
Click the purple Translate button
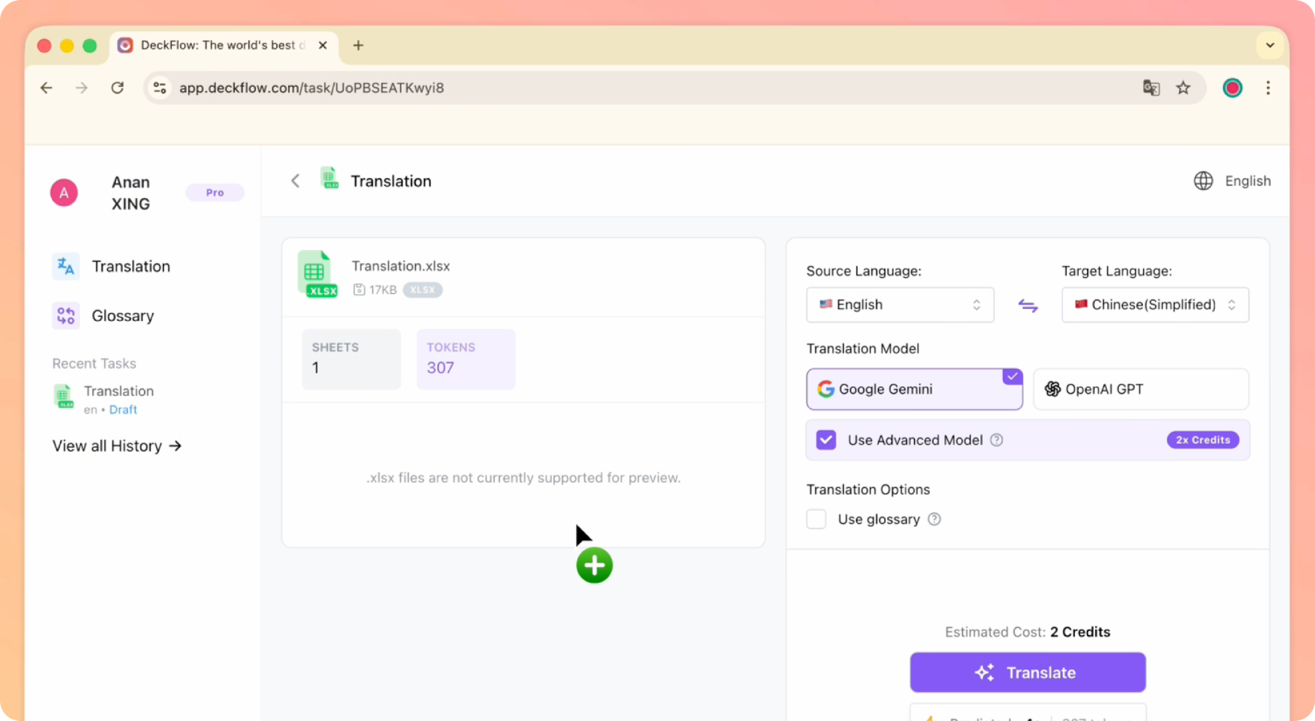(x=1027, y=672)
